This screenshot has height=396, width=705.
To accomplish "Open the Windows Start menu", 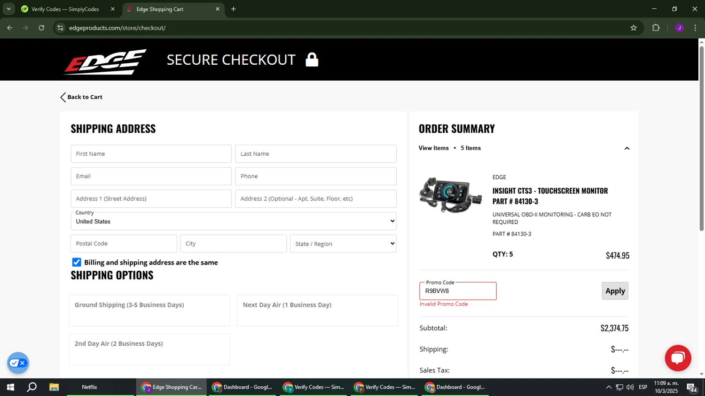I will point(10,387).
